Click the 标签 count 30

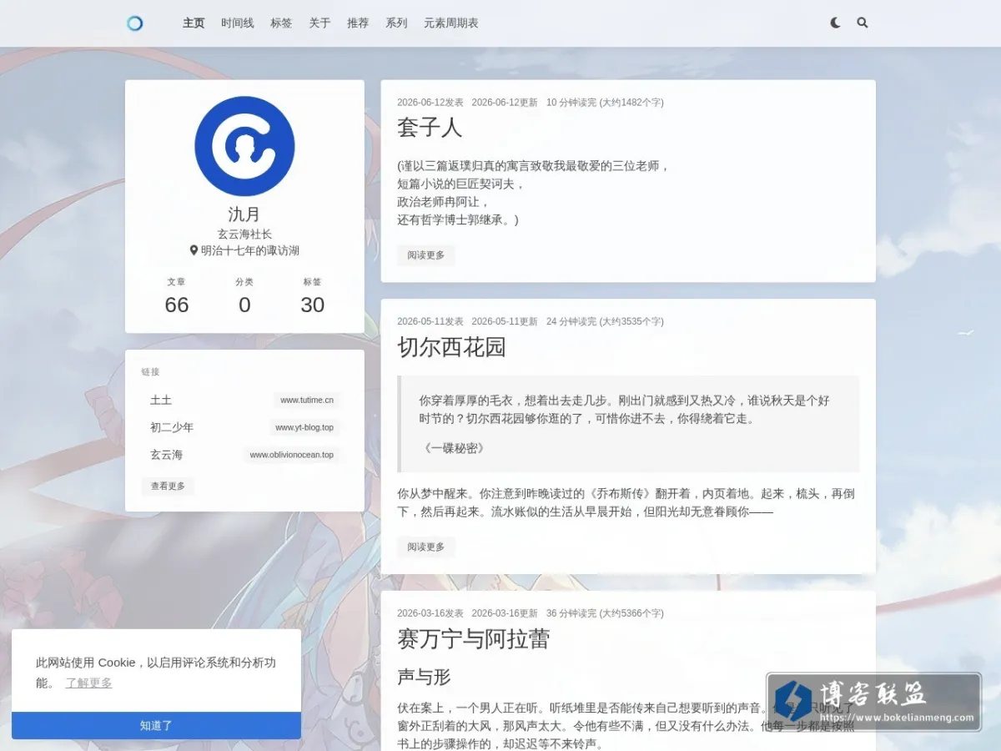(x=313, y=305)
